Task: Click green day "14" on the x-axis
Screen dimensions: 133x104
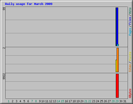Action: click(x=58, y=101)
